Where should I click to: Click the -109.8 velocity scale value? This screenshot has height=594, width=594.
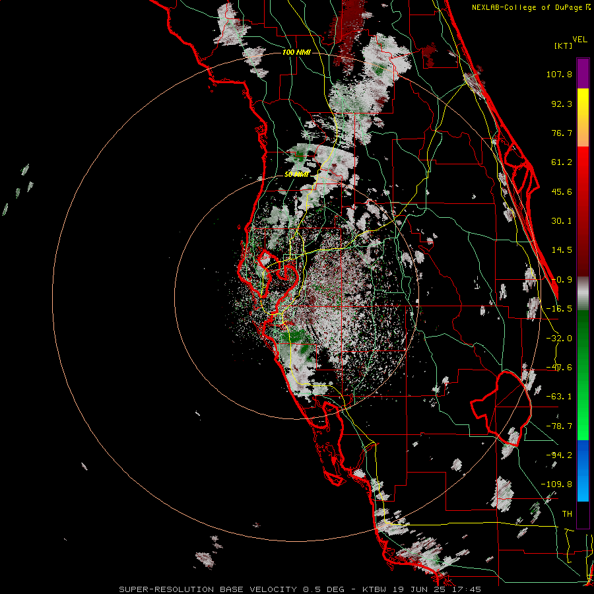556,484
